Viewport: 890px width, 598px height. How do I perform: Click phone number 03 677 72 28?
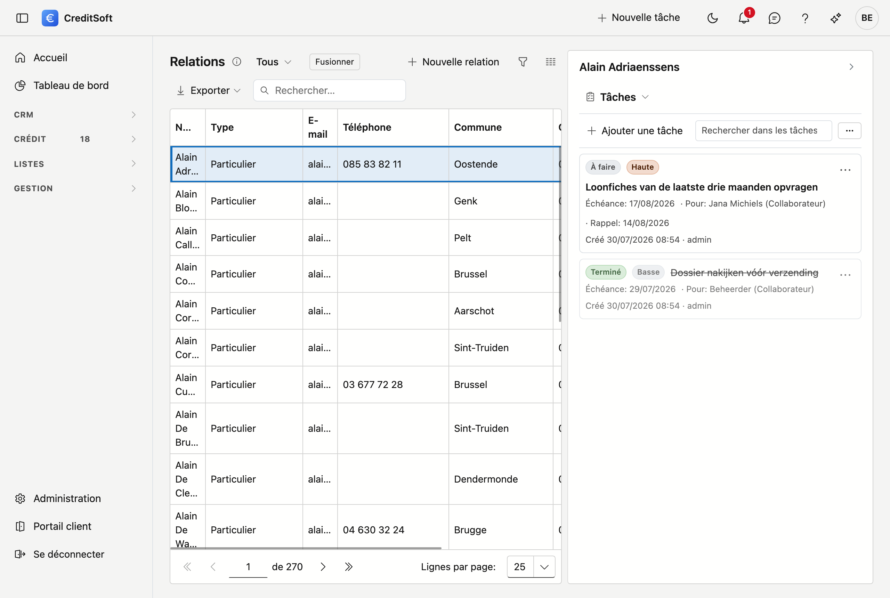pos(373,385)
